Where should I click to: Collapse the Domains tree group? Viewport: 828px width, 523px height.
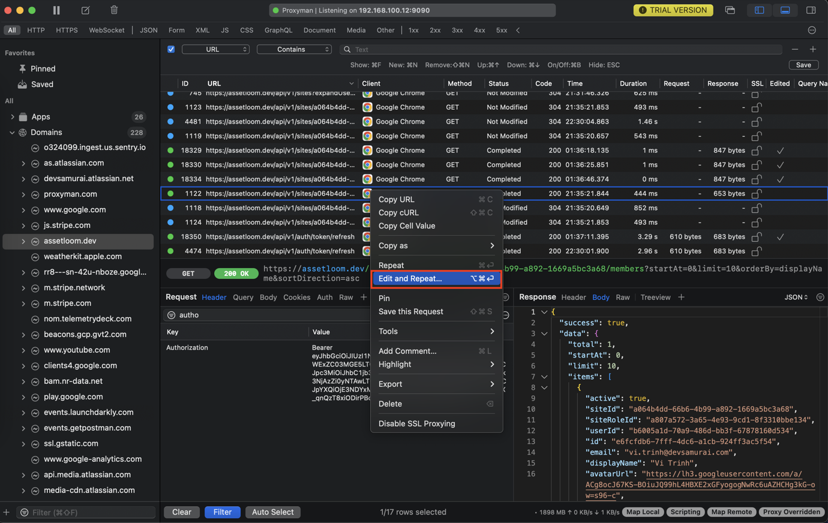point(13,133)
